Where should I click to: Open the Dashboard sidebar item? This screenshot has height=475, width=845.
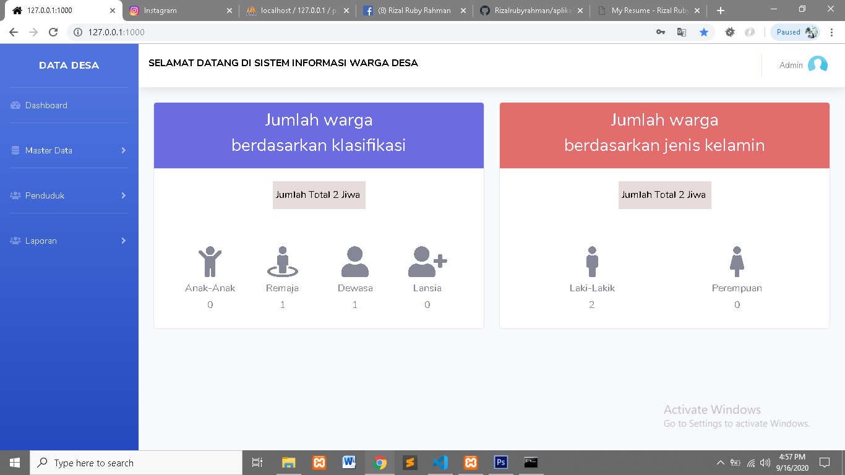(x=46, y=105)
